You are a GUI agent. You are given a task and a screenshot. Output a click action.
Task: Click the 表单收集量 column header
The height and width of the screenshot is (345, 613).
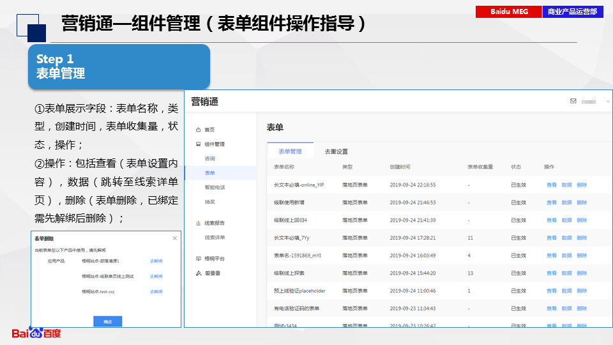click(480, 167)
